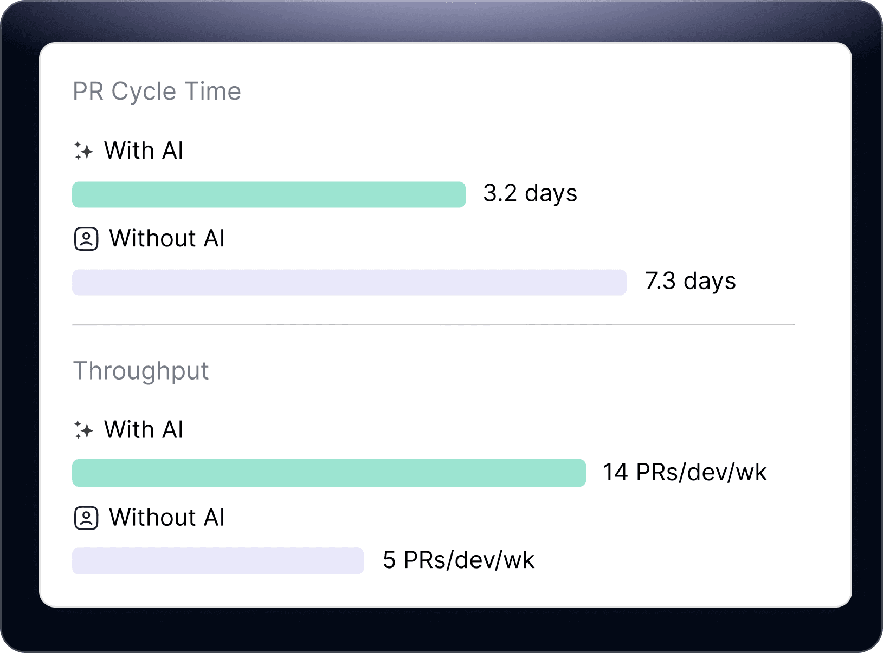883x653 pixels.
Task: Select the Without AI label under PR Cycle Time
Action: (167, 238)
